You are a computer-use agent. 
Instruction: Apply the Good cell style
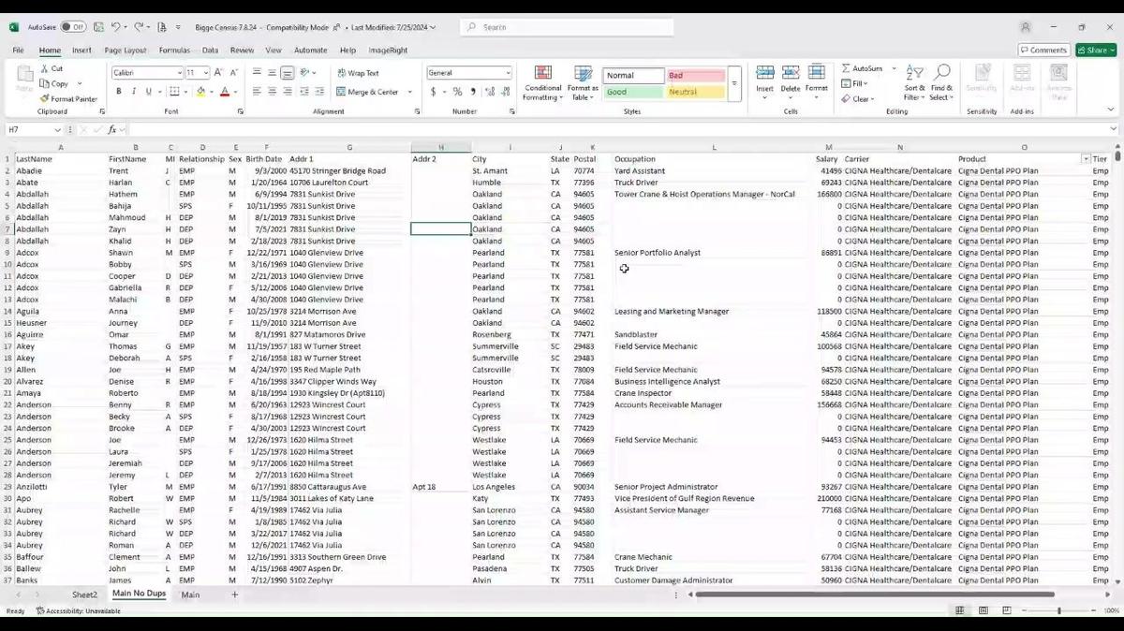click(634, 92)
